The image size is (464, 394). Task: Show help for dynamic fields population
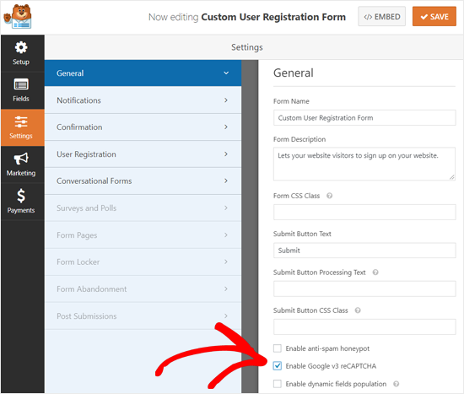point(396,384)
